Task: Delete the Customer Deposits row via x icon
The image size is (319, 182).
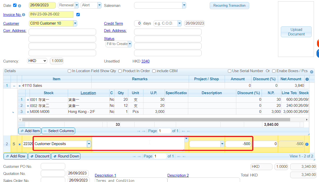Action: 19,144
